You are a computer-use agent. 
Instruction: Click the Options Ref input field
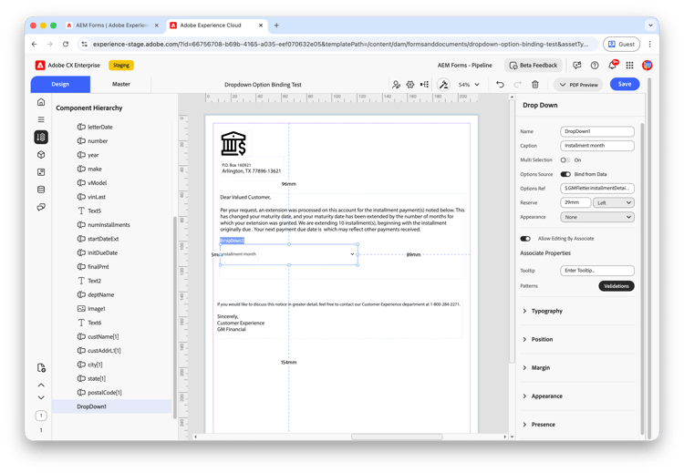coord(597,189)
